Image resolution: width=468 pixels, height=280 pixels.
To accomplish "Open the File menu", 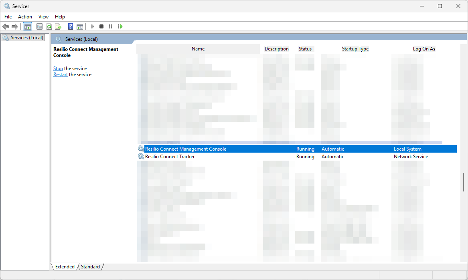I will coord(8,17).
